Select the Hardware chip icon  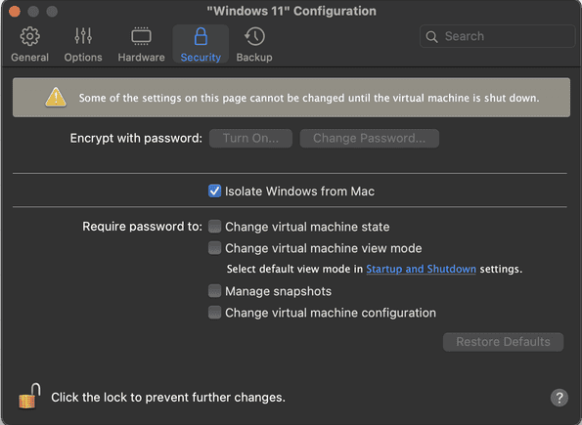(141, 36)
